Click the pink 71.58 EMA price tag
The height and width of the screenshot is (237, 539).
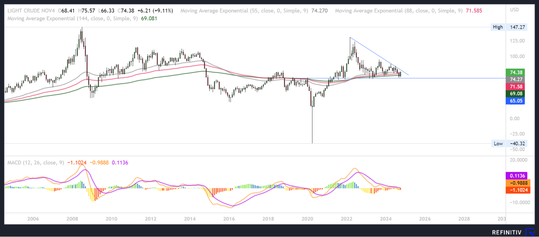[x=516, y=86]
